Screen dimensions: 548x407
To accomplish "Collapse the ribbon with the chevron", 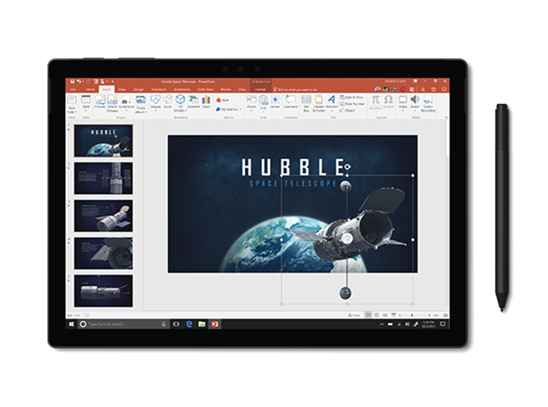I will (446, 117).
